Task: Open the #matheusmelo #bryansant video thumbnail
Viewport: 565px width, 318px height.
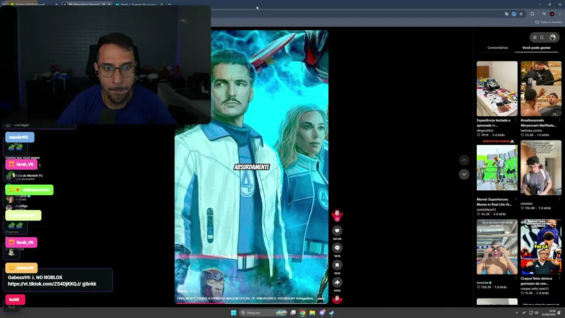Action: click(x=541, y=89)
